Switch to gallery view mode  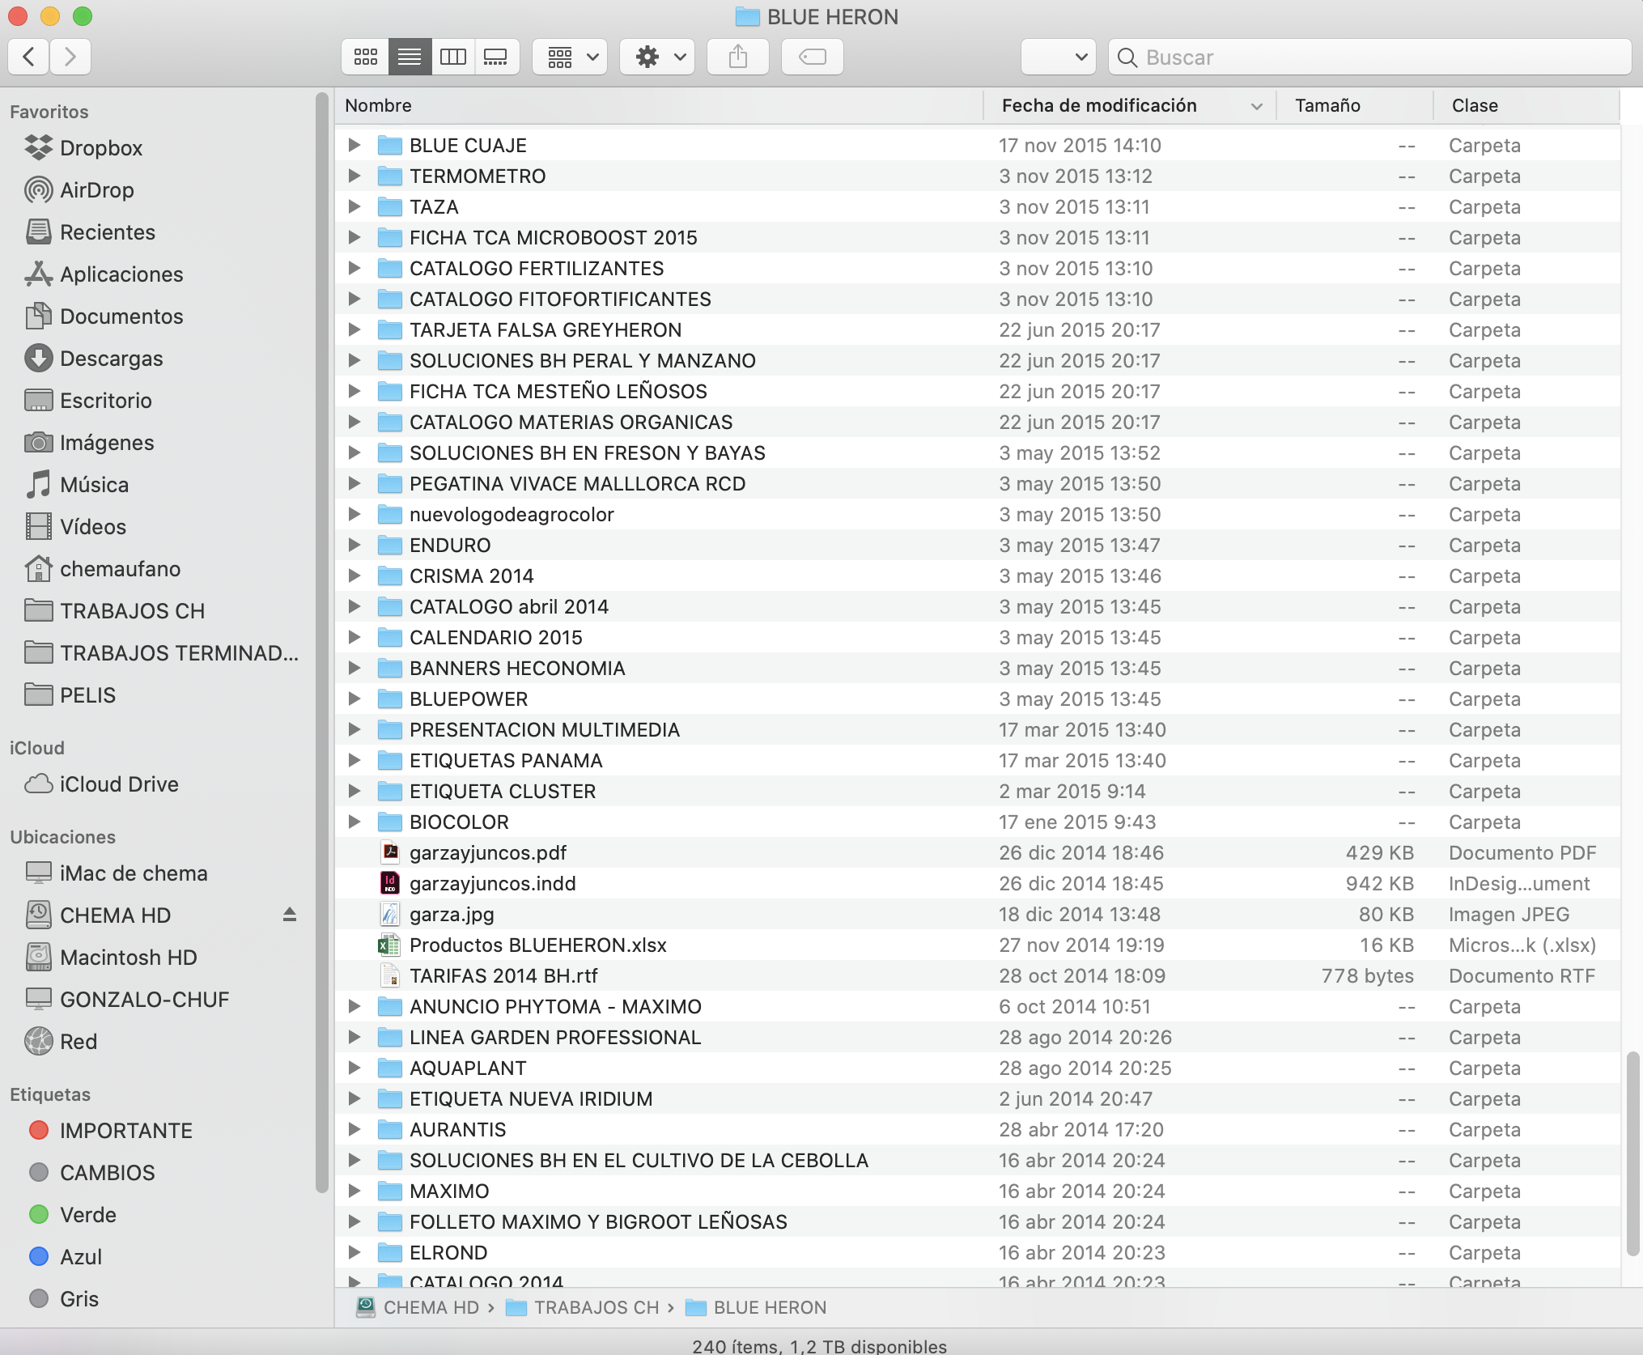click(495, 57)
